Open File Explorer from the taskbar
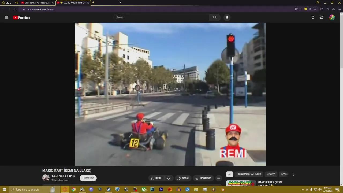Viewport: 343px width, 193px height. click(196, 190)
